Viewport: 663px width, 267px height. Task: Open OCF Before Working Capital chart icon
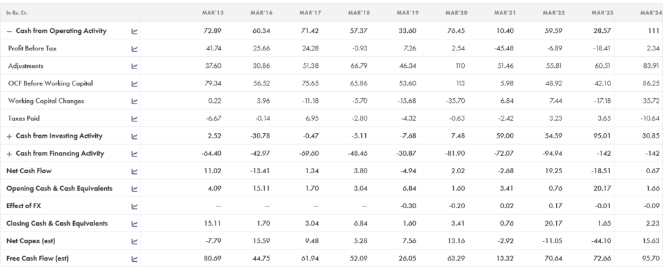pyautogui.click(x=135, y=83)
